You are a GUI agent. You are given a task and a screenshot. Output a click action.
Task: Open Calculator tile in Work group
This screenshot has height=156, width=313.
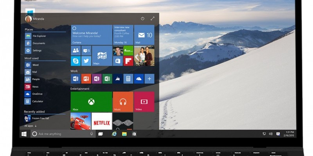pyautogui.click(x=128, y=79)
